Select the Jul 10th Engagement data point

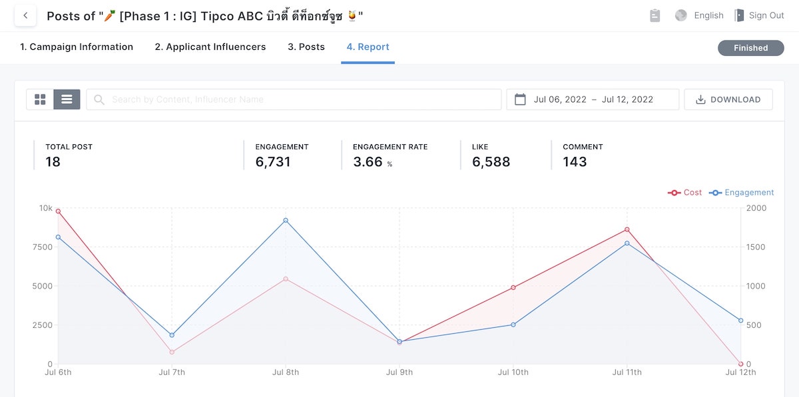point(513,325)
